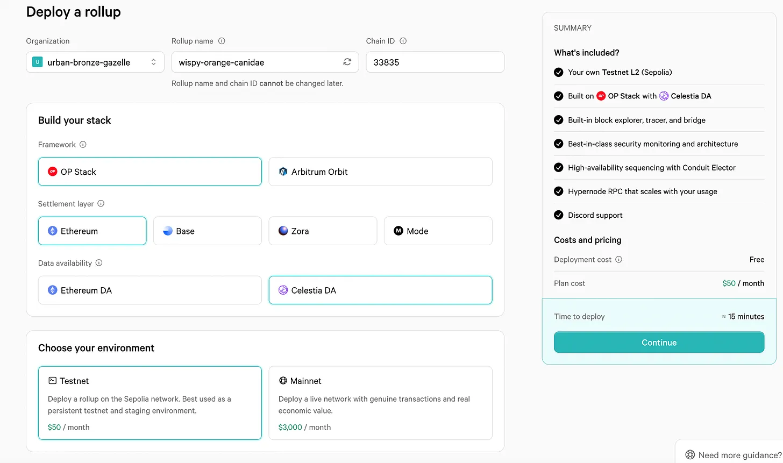Image resolution: width=783 pixels, height=463 pixels.
Task: Select the Mainnet environment card
Action: [x=380, y=403]
